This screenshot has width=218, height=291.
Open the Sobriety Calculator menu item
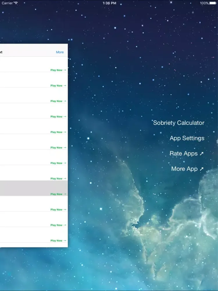coord(178,123)
